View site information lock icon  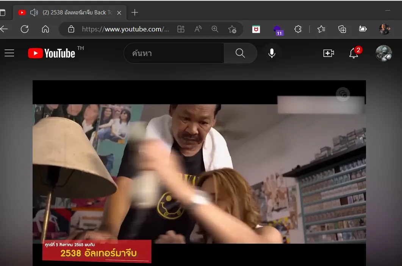click(x=71, y=29)
